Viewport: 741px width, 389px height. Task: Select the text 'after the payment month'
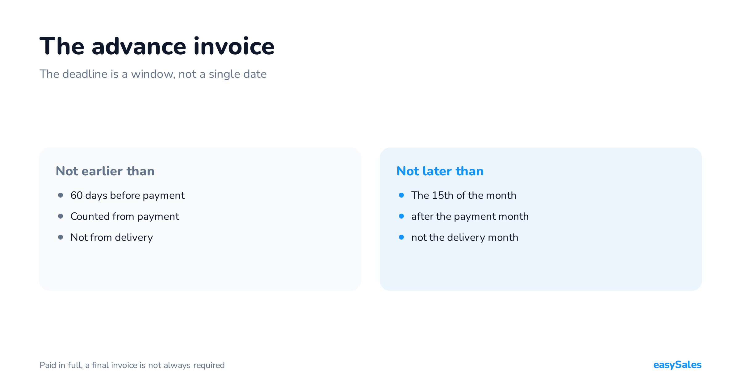tap(470, 216)
